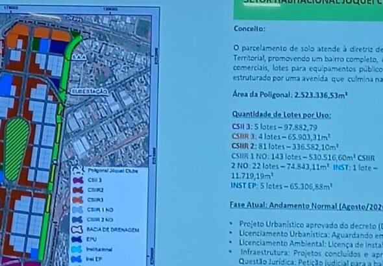Click the SUBESTAÇÃO label on the map

click(89, 91)
